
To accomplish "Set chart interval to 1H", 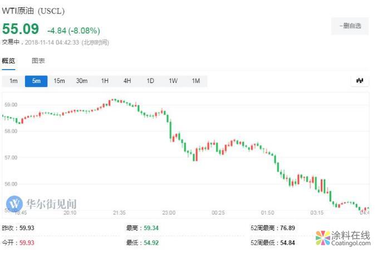I will point(105,81).
